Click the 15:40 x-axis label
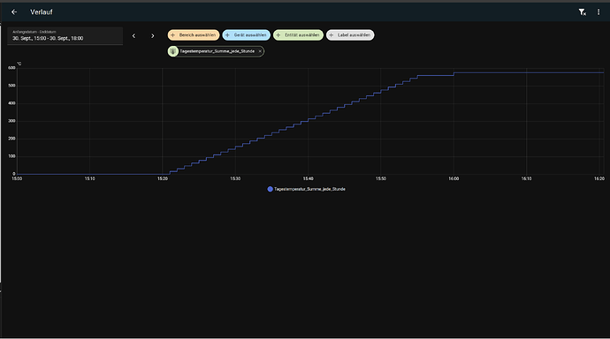 pos(309,178)
